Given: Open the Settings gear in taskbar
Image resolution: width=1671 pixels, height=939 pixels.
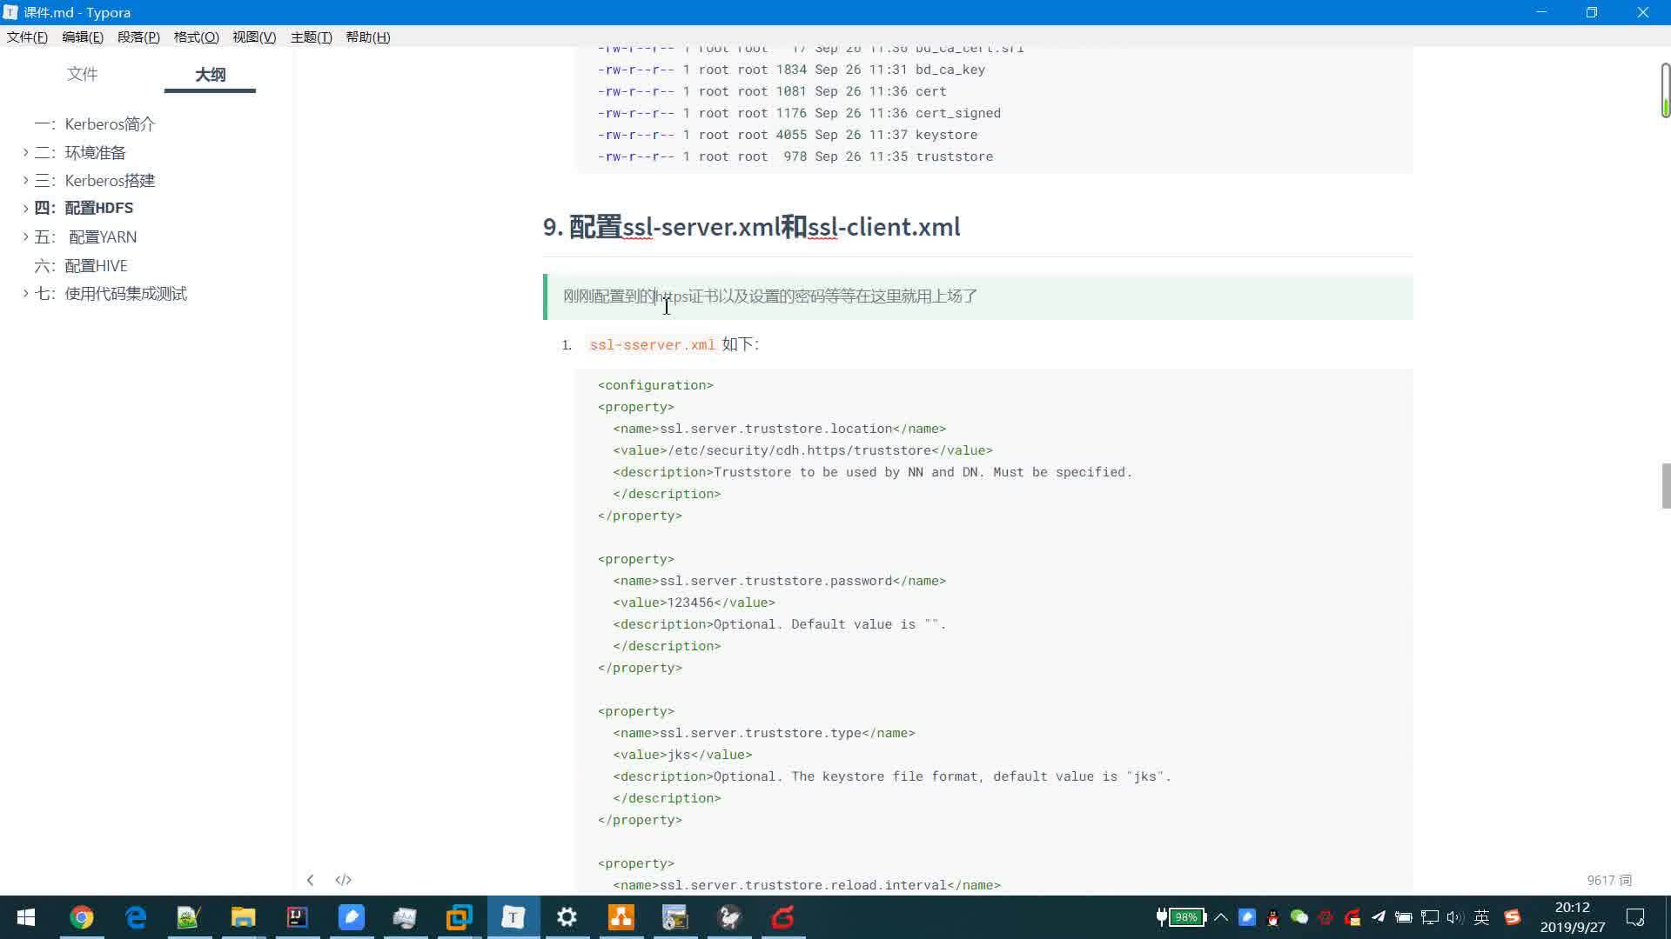Looking at the screenshot, I should (567, 917).
